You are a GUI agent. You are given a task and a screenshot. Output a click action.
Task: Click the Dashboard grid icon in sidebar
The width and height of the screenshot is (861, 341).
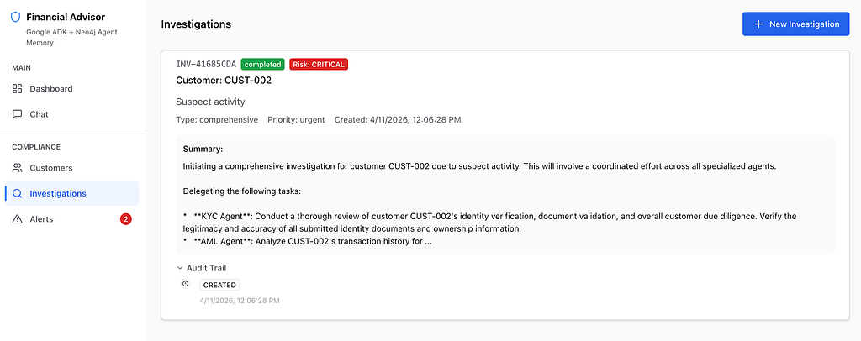click(x=17, y=89)
